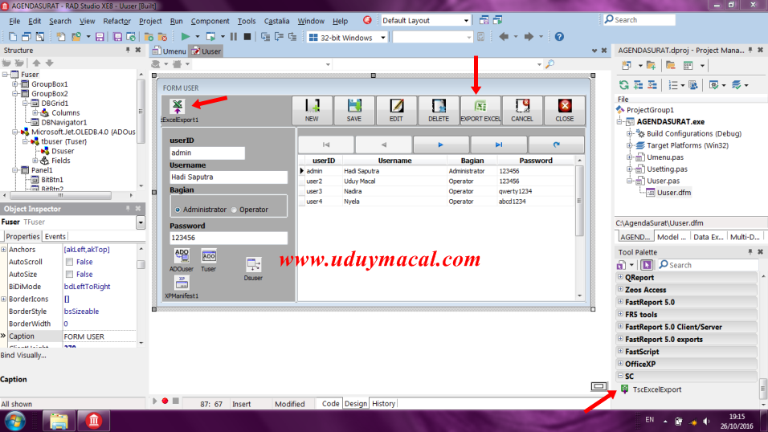Collapse the Uuser.pas project node

[x=630, y=181]
